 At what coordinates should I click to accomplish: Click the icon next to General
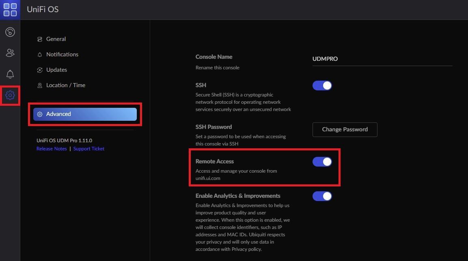coord(40,39)
